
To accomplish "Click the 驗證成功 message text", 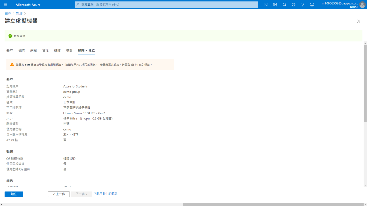I will point(19,36).
